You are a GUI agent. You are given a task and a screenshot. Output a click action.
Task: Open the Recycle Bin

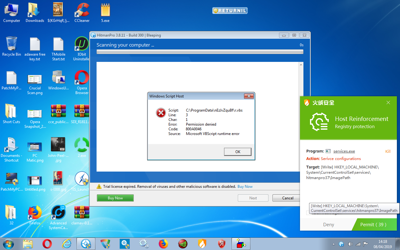[12, 46]
